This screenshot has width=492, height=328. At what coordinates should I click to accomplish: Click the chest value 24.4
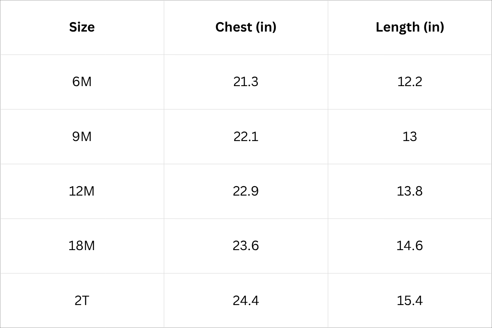[246, 301]
